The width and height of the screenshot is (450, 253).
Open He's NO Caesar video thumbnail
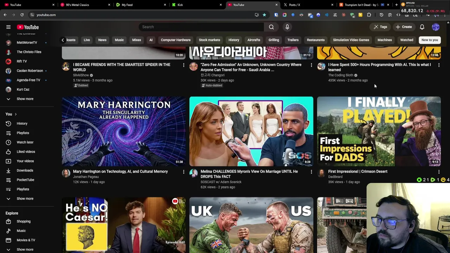(x=124, y=225)
